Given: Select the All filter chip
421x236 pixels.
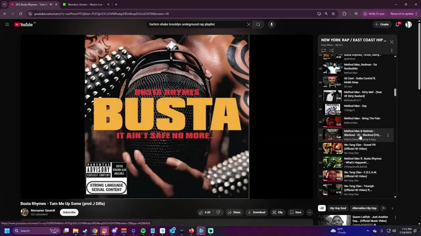Looking at the screenshot, I should click(322, 208).
